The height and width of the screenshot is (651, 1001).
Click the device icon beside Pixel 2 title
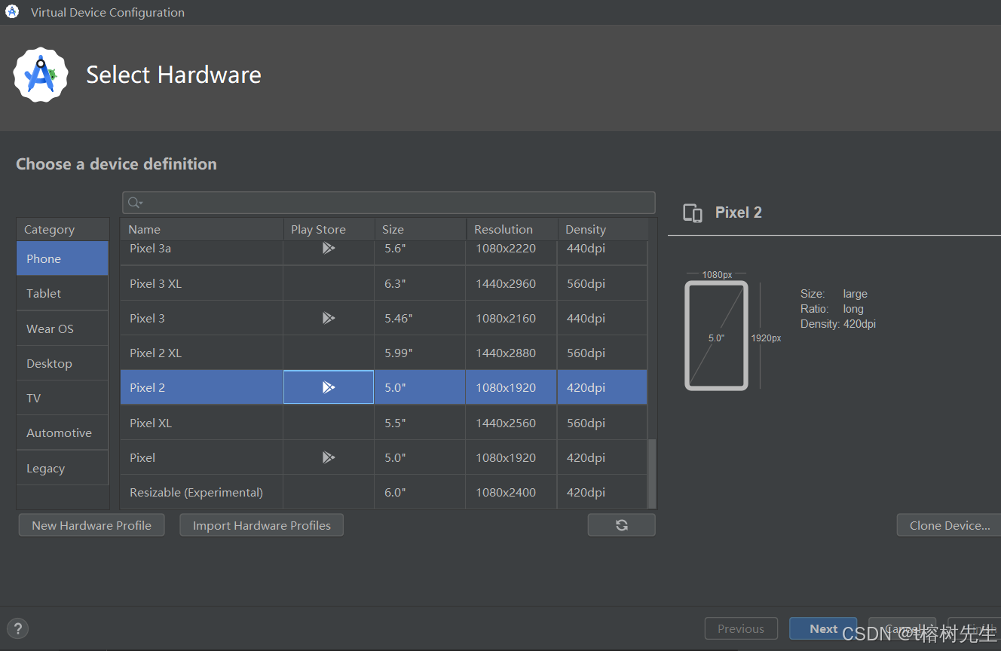tap(692, 213)
